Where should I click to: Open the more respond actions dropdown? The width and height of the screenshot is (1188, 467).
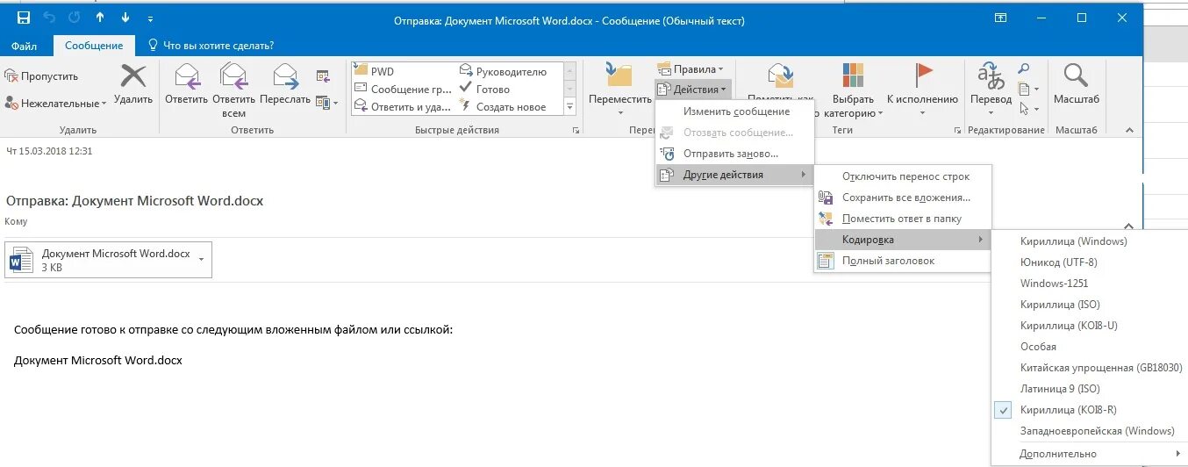coord(326,103)
